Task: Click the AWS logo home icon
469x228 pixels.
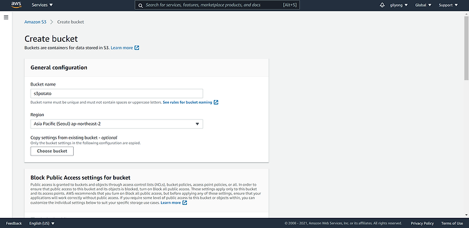Action: [x=16, y=5]
